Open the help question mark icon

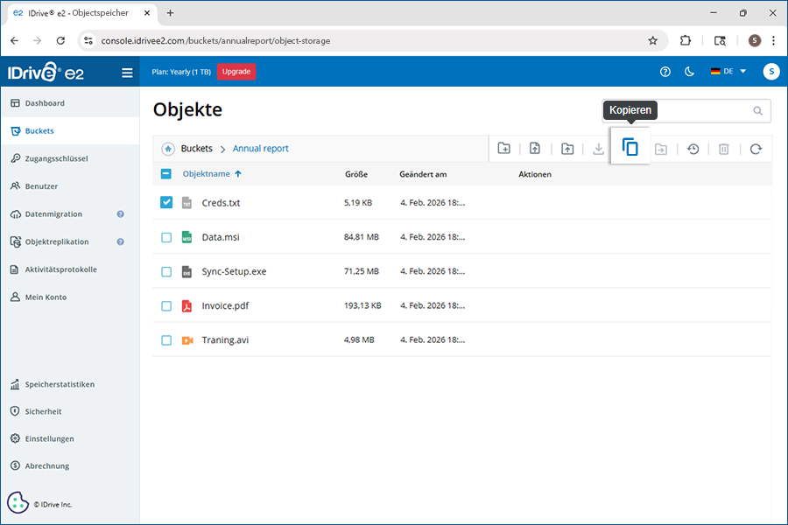[665, 72]
